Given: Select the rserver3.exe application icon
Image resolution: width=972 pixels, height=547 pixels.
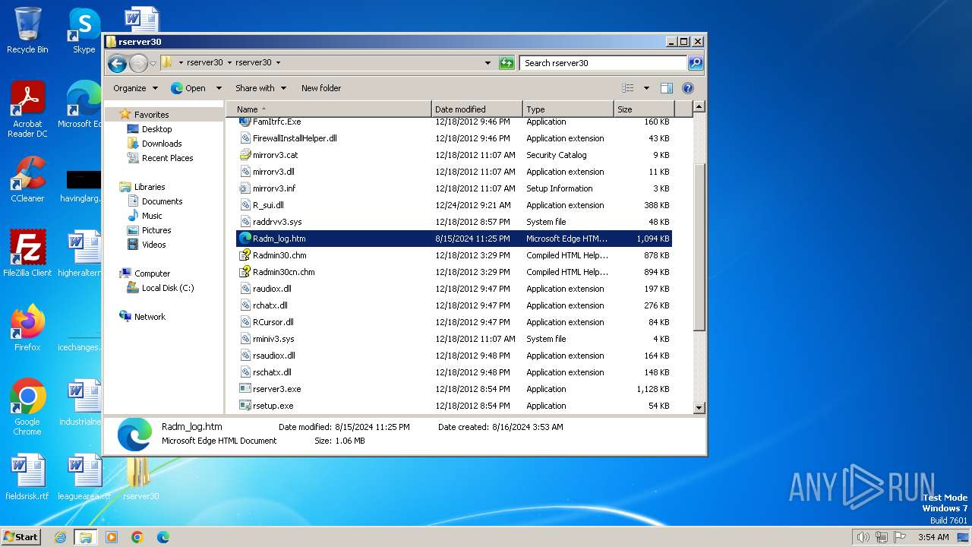Looking at the screenshot, I should [x=245, y=389].
